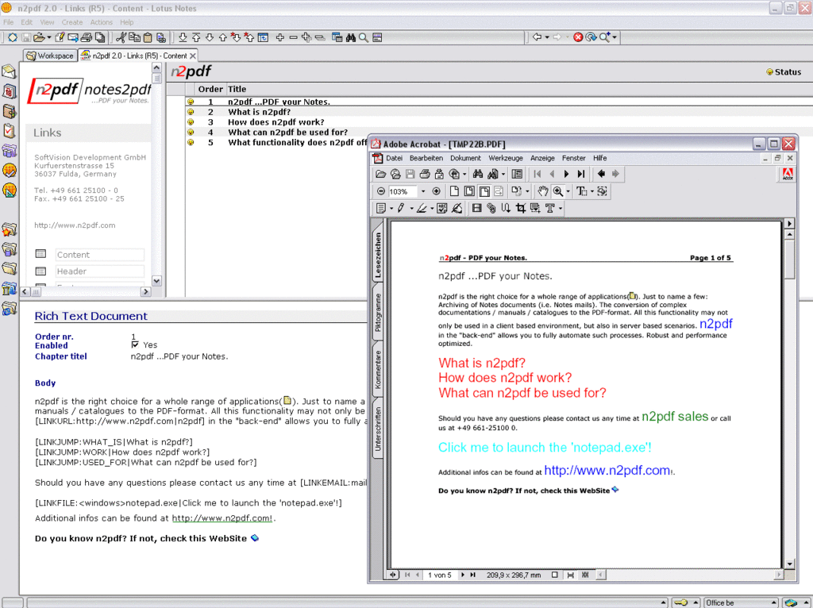The image size is (813, 608).
Task: Expand the Zoom tool dropdown arrow in Acrobat
Action: (x=568, y=191)
